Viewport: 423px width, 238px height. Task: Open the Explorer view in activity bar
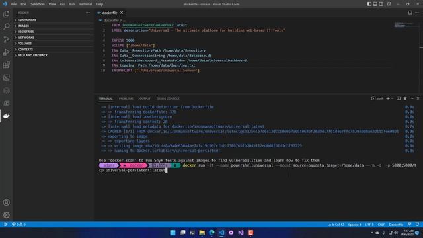6,14
